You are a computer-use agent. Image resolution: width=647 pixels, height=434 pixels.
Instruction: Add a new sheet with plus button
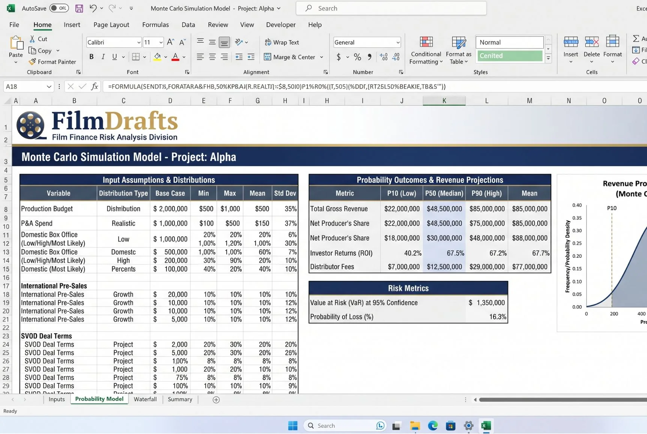coord(216,400)
